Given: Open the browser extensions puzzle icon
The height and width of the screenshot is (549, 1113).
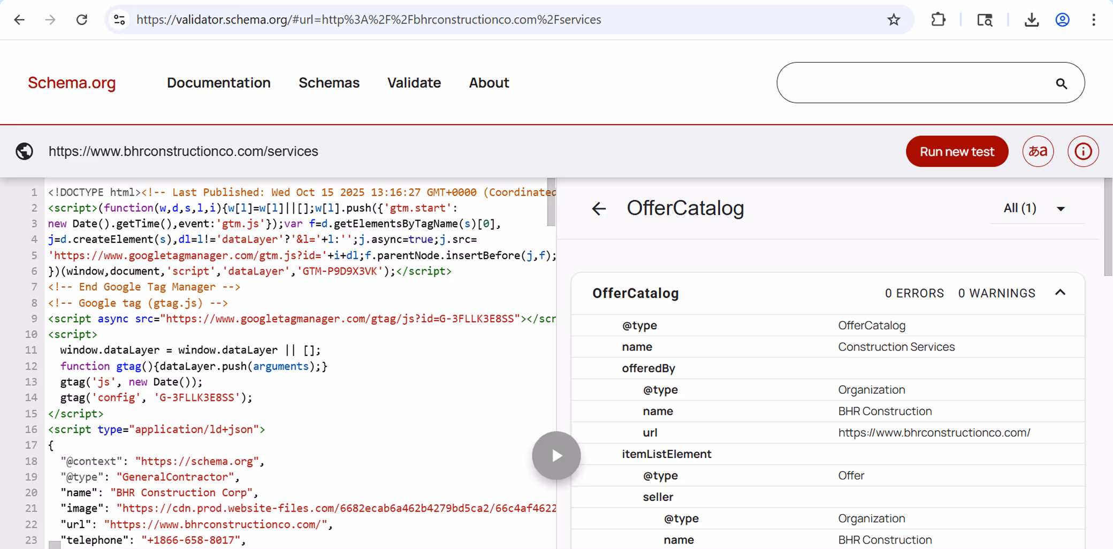Looking at the screenshot, I should point(938,20).
